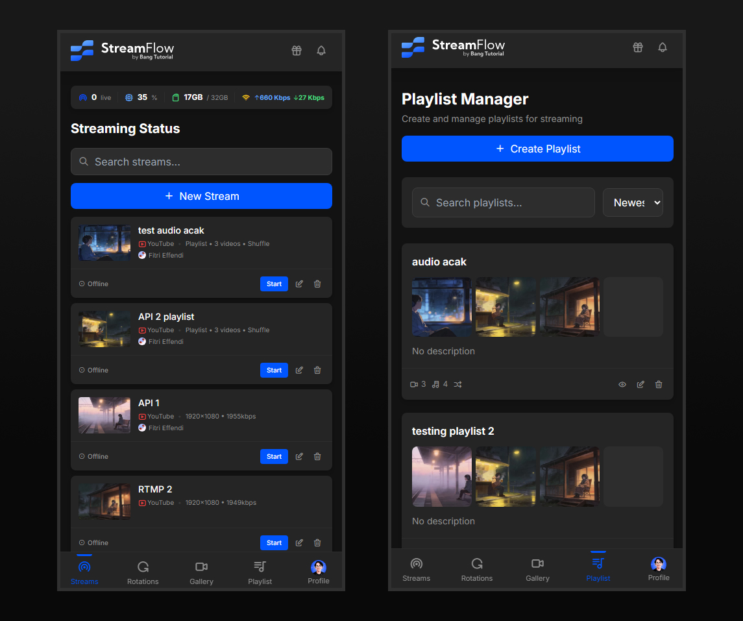Click first thumbnail in audio acak playlist
743x621 pixels.
(442, 307)
